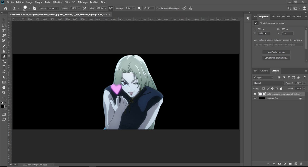The height and width of the screenshot is (167, 308).
Task: Toggle lock all padlock in Verrou row
Action: [x=281, y=88]
